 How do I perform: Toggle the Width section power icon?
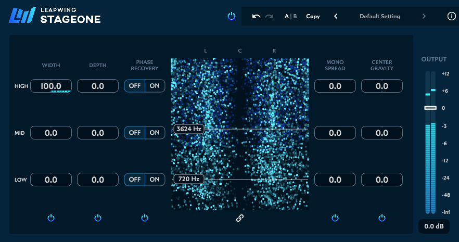tap(51, 218)
